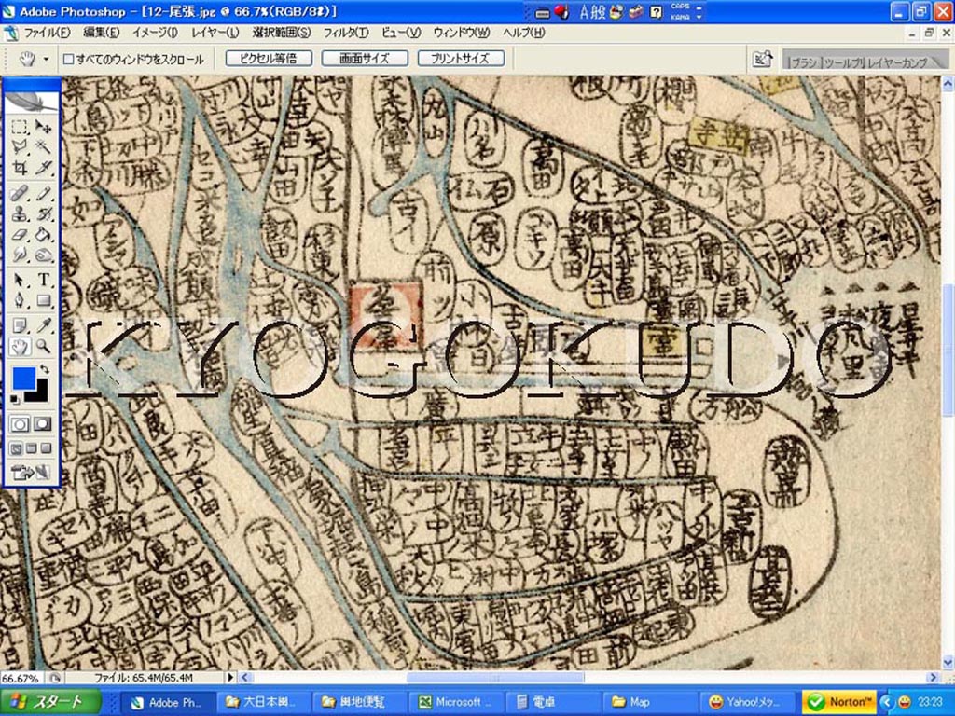Select the Polygonal Lasso tool

20,146
